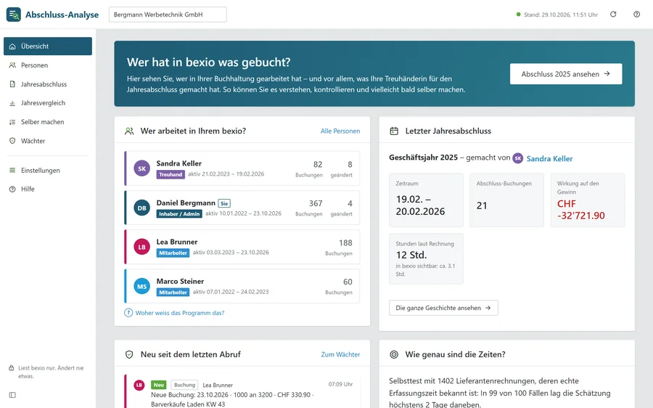653x408 pixels.
Task: Open the 'Zum Wächter' link
Action: (340, 354)
